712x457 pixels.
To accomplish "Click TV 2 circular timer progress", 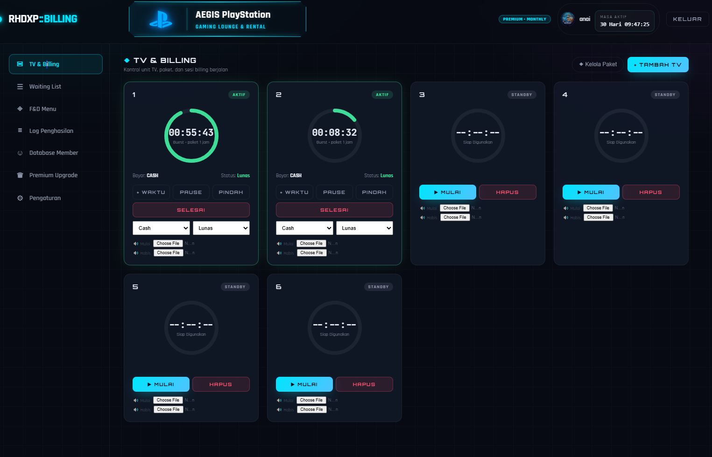I will (x=334, y=136).
